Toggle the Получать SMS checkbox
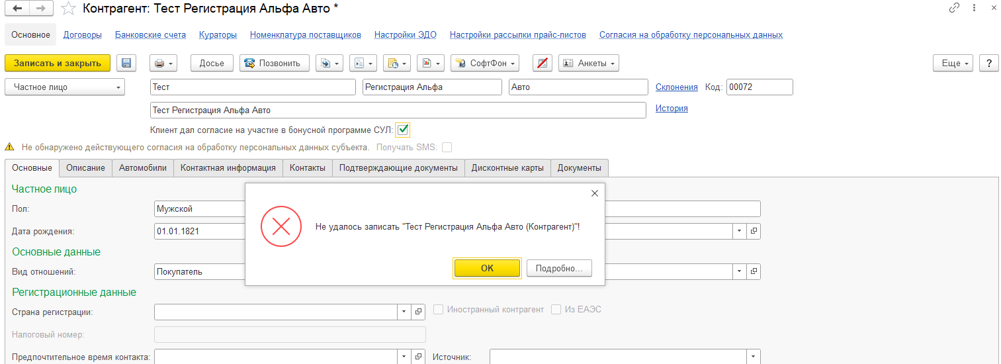The height and width of the screenshot is (364, 1001). [447, 147]
